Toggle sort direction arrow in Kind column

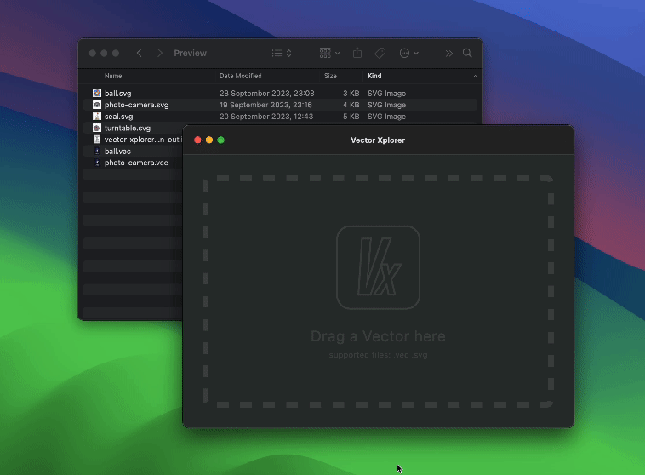tap(475, 76)
